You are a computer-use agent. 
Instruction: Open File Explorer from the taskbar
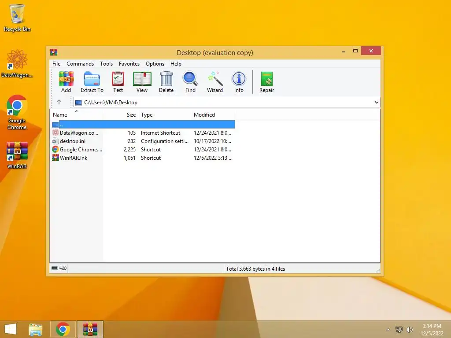tap(36, 329)
